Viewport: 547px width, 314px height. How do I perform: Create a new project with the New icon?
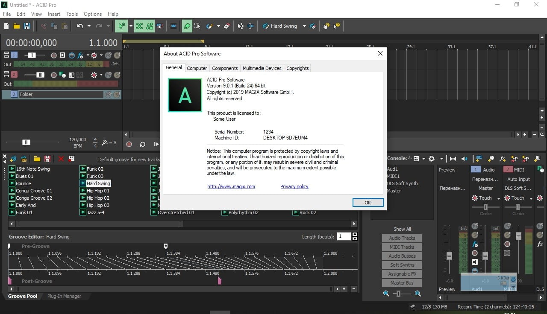coord(6,26)
